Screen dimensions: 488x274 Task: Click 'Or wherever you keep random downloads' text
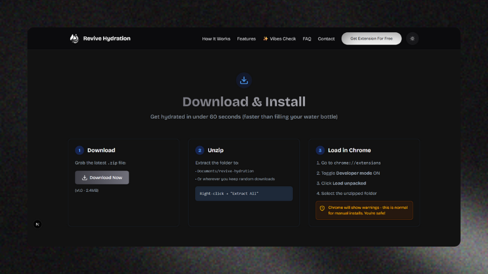235,179
